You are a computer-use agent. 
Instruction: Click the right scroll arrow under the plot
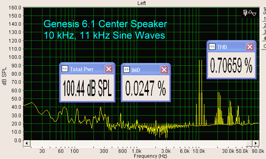click(256, 143)
